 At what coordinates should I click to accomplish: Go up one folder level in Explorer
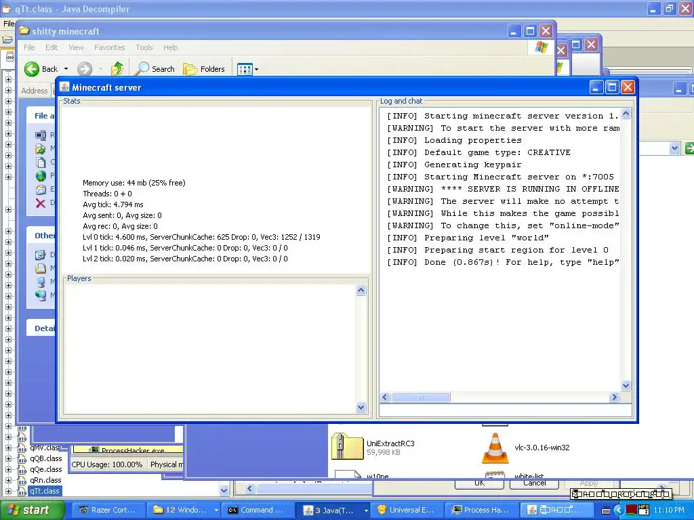pyautogui.click(x=117, y=69)
